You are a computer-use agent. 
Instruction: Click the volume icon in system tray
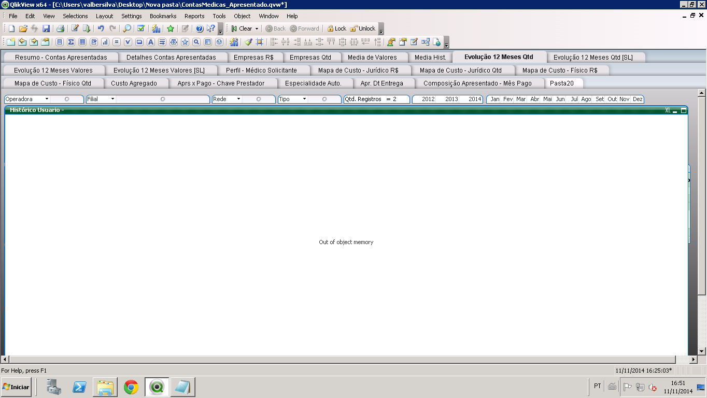coord(653,387)
